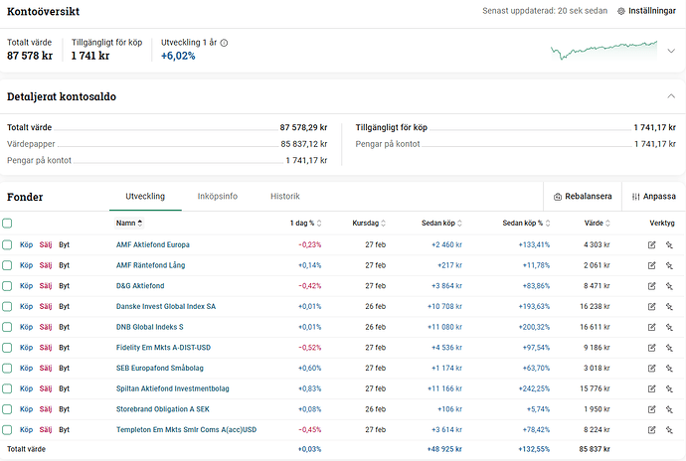The height and width of the screenshot is (461, 686).
Task: Click pin icon for Fidelity Em Mkts A-DIST-USD
Action: click(669, 348)
